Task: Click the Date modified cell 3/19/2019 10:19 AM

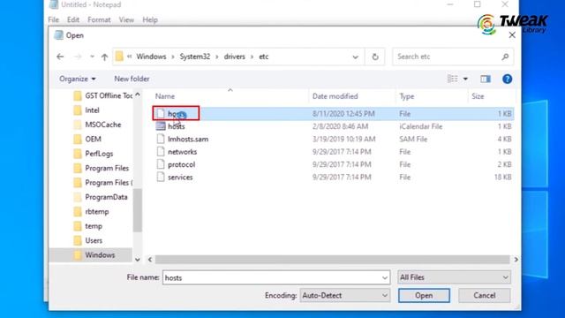Action: point(343,140)
